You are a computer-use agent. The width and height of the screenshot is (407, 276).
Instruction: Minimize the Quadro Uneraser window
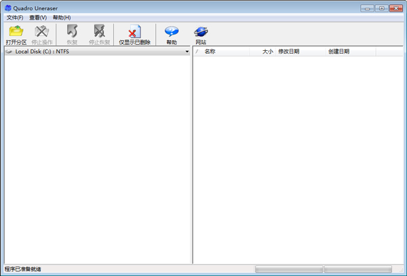367,8
